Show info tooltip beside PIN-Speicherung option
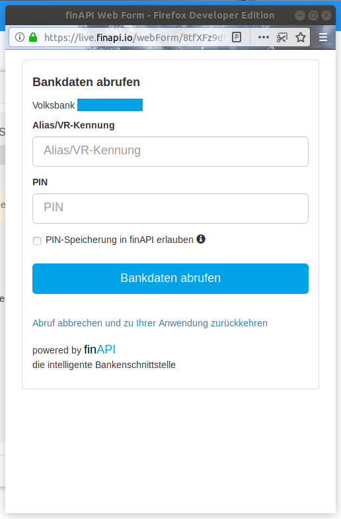The width and height of the screenshot is (341, 519). [201, 239]
